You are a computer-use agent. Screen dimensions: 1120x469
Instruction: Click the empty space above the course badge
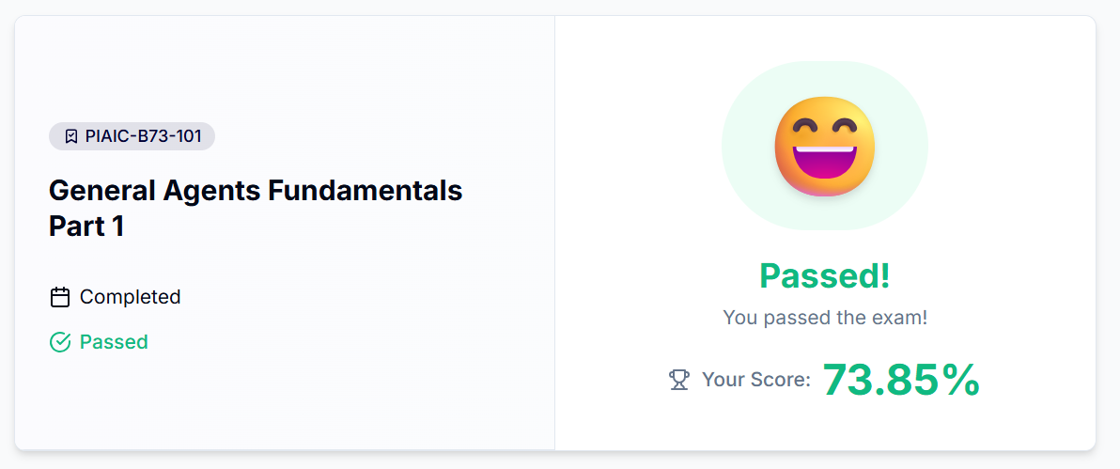[x=282, y=66]
